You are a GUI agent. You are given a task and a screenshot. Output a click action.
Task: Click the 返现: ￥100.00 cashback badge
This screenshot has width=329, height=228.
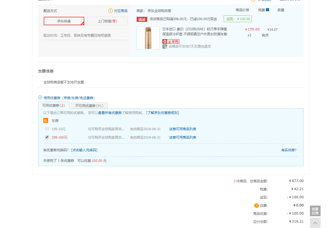[x=238, y=19]
